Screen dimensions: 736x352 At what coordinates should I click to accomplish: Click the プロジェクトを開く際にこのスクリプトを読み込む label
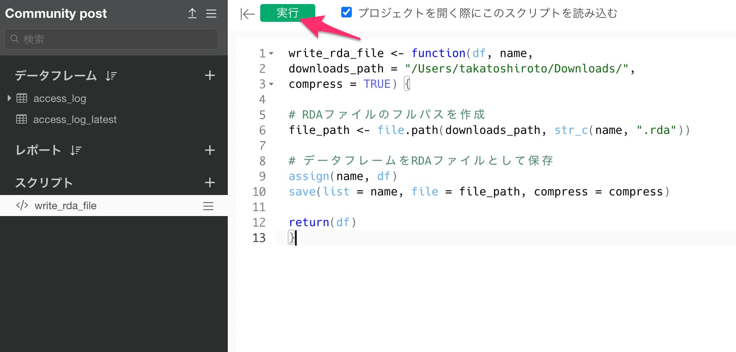(488, 13)
